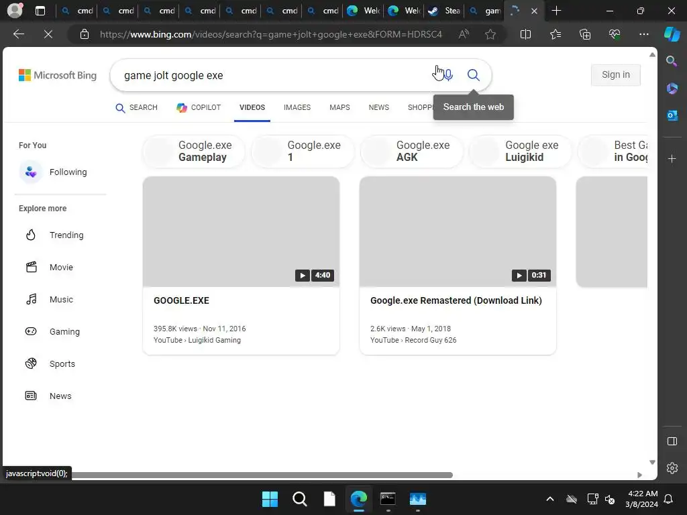
Task: Click the Read aloud icon in address bar
Action: pos(464,34)
